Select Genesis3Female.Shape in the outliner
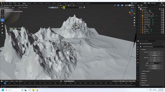 point(148,16)
